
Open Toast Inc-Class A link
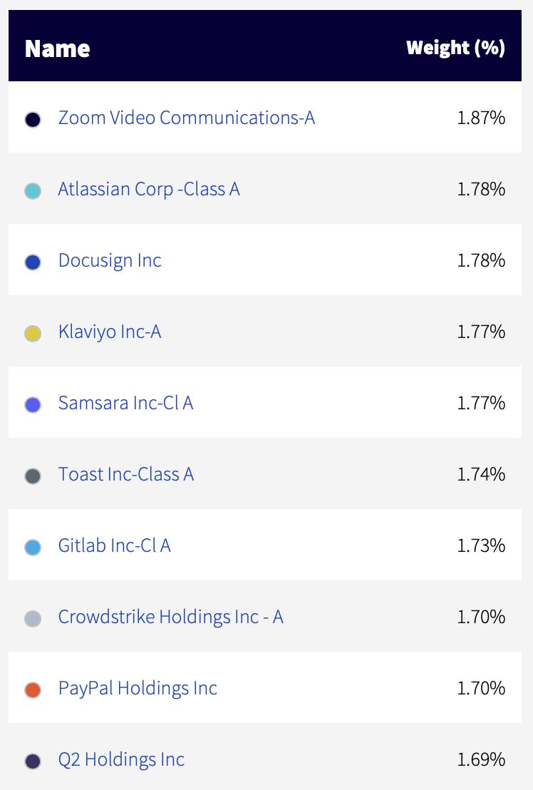[x=126, y=475]
